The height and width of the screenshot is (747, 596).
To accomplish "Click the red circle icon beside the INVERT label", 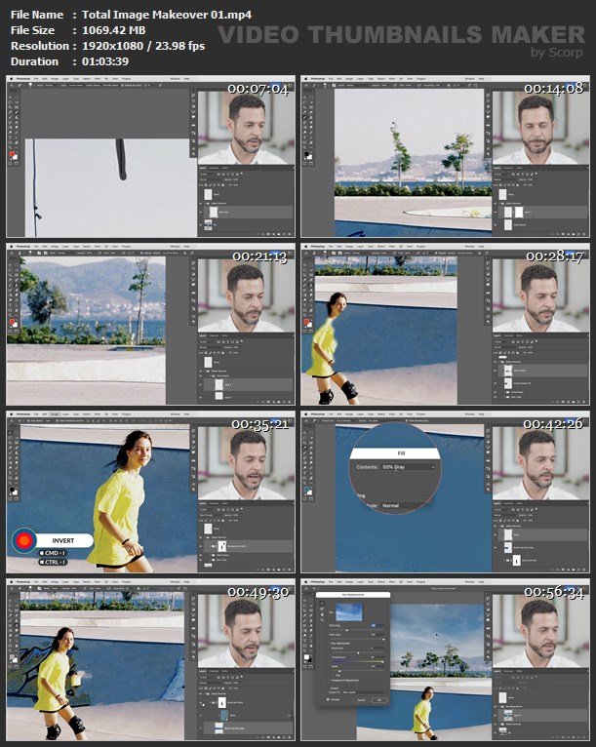I will (24, 539).
